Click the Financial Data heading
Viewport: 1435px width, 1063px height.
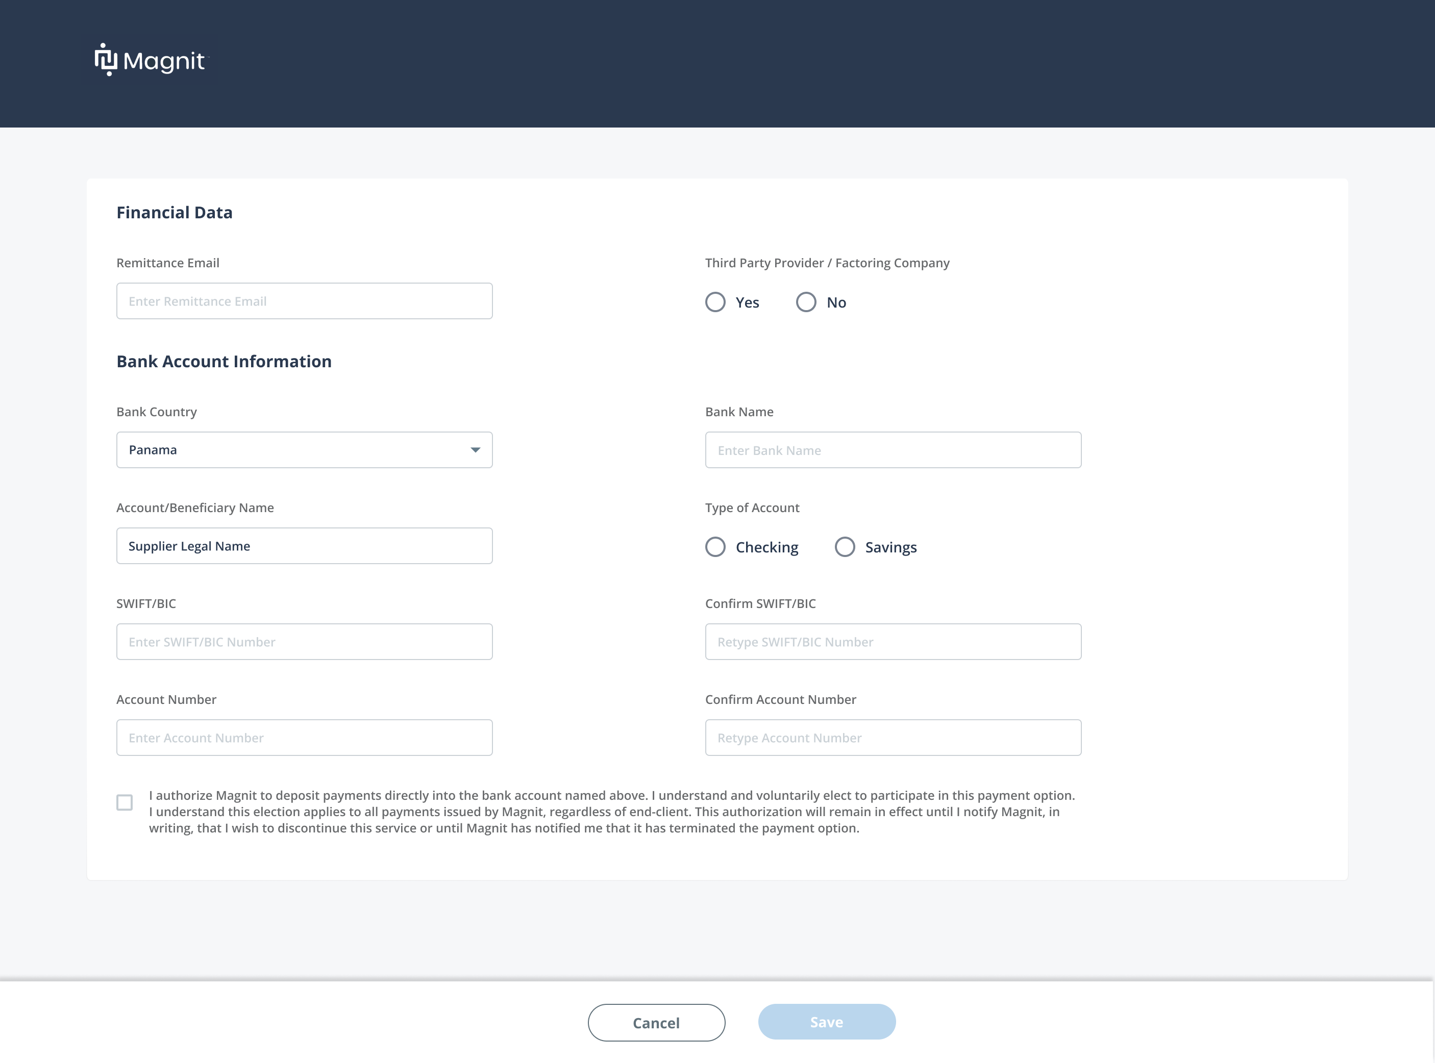175,212
